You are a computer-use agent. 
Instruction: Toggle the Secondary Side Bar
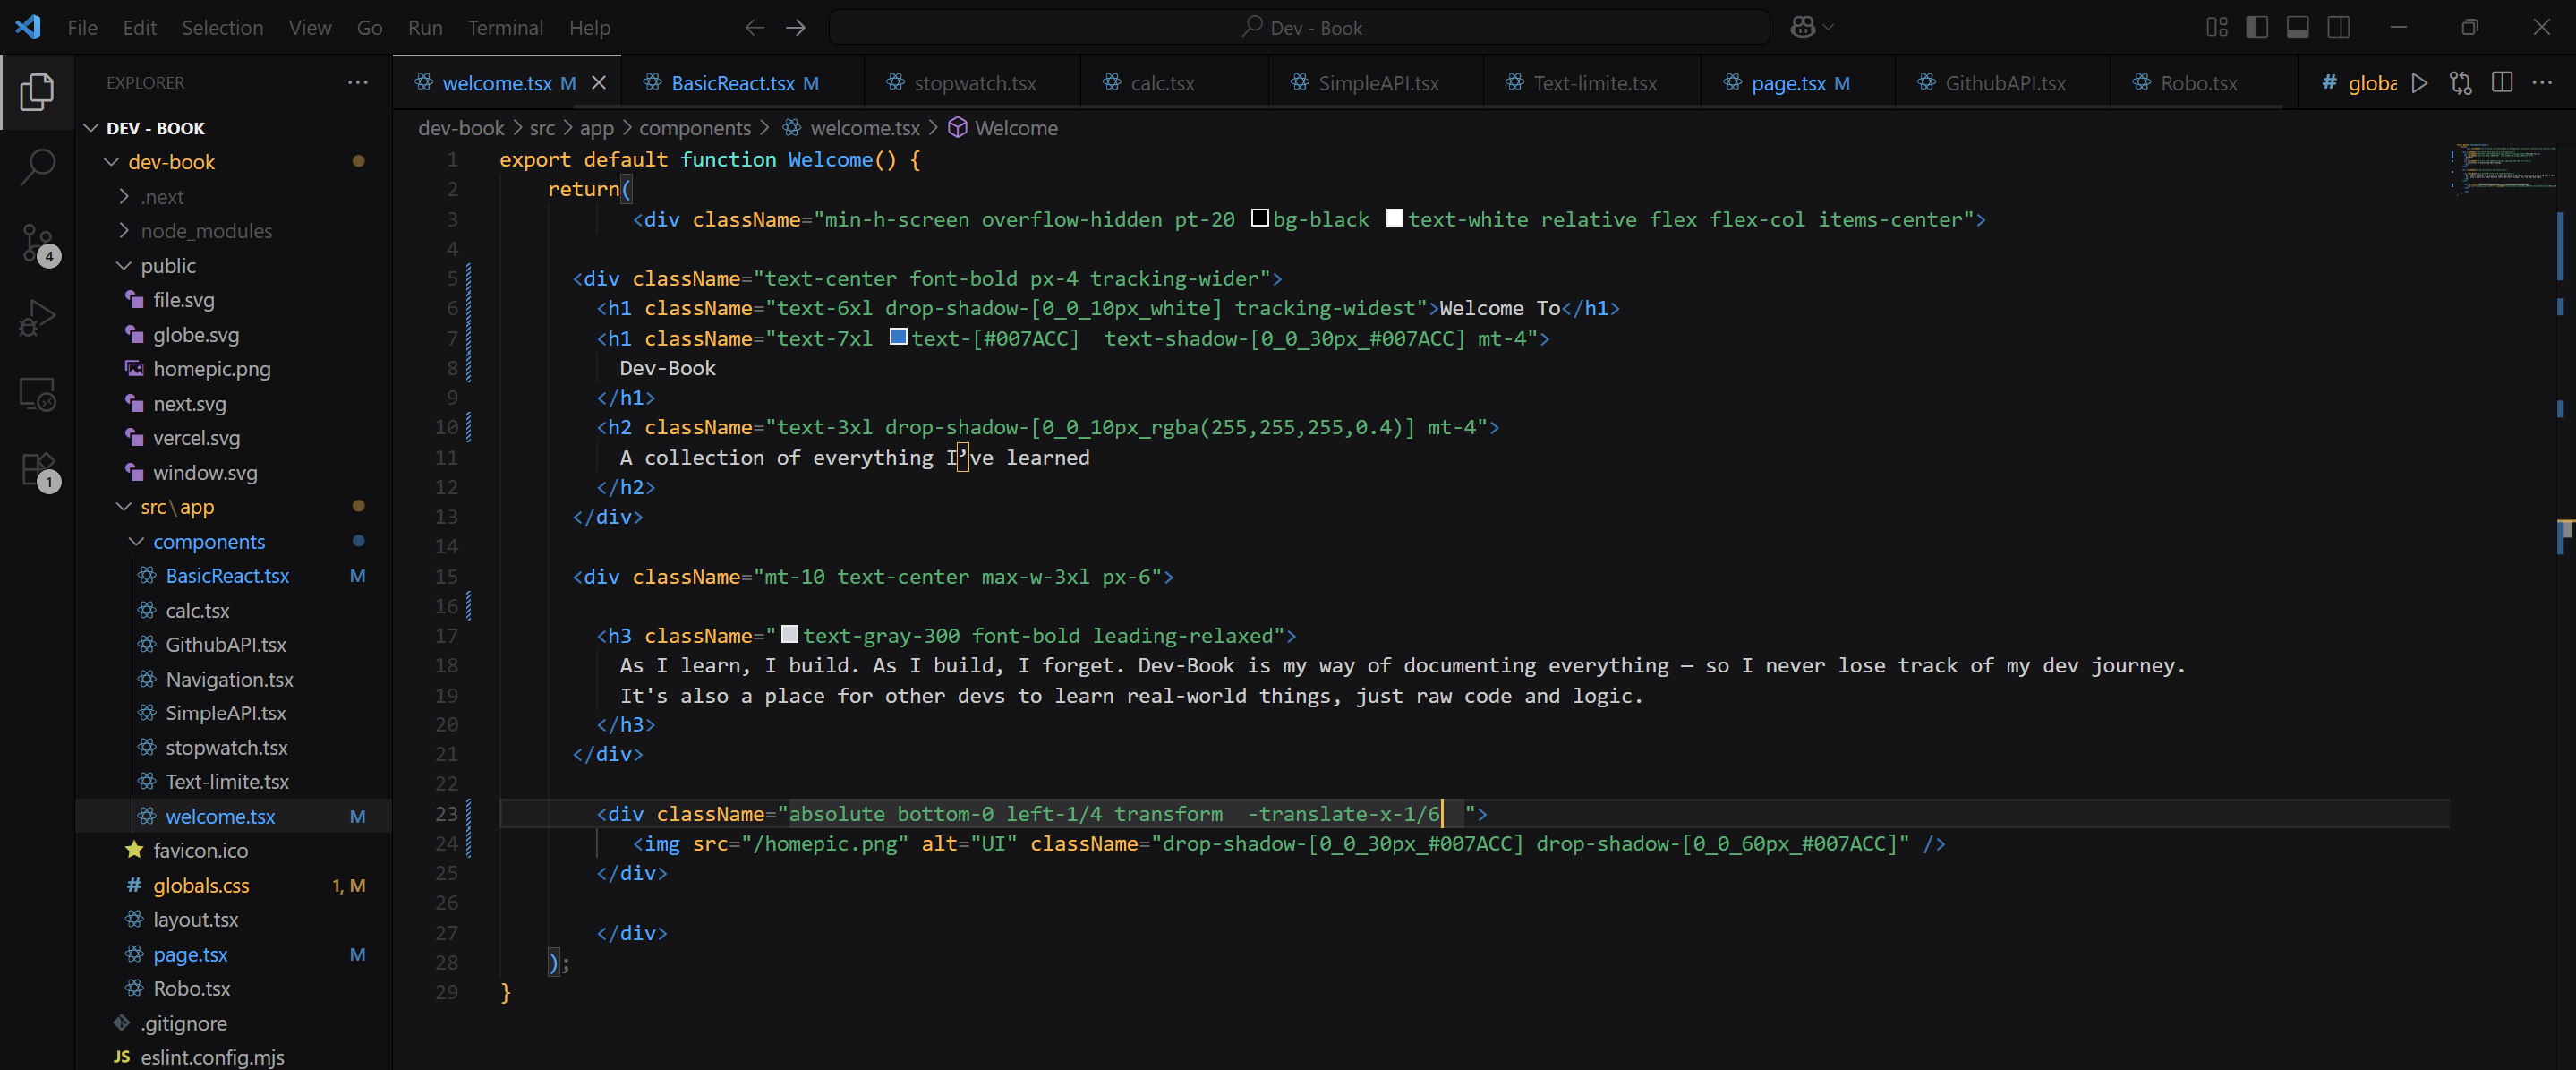coord(2339,27)
